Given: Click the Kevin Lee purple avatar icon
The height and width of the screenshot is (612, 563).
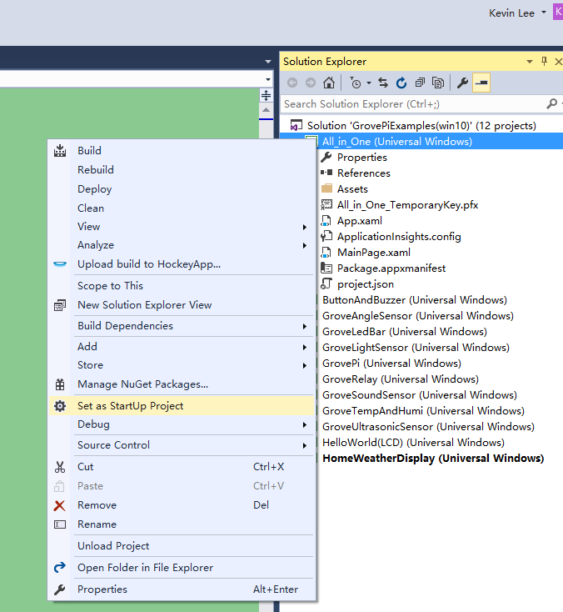Looking at the screenshot, I should (558, 12).
